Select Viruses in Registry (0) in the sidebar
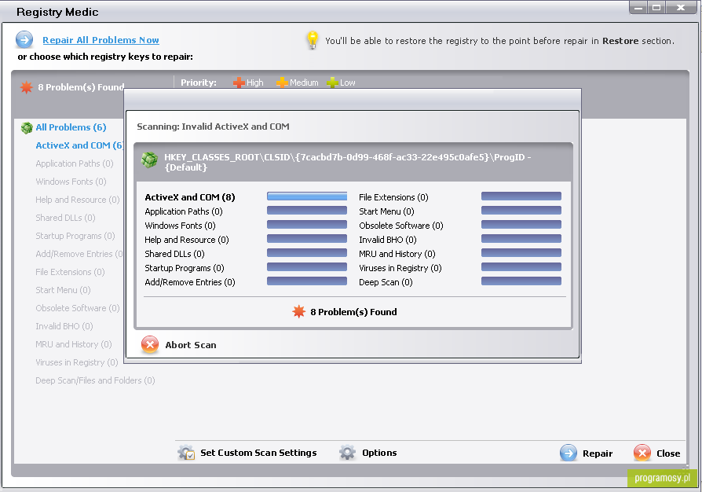Viewport: 702px width, 492px height. [76, 362]
